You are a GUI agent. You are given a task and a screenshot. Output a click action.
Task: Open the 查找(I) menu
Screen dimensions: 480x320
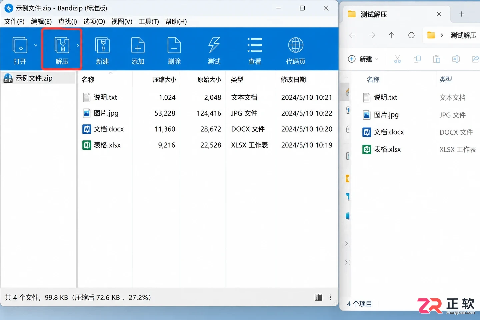67,22
